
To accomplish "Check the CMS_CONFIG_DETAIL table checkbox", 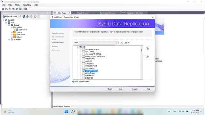I will point(83,54).
